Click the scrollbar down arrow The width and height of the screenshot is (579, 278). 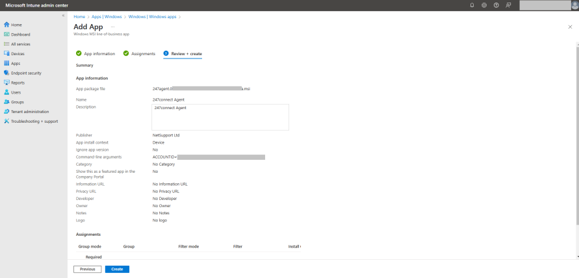click(577, 256)
